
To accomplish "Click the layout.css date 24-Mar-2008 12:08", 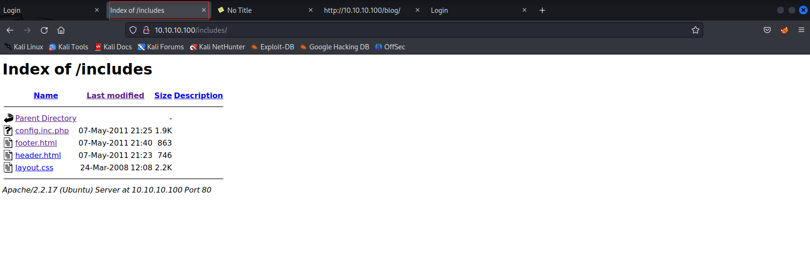I will pos(116,167).
